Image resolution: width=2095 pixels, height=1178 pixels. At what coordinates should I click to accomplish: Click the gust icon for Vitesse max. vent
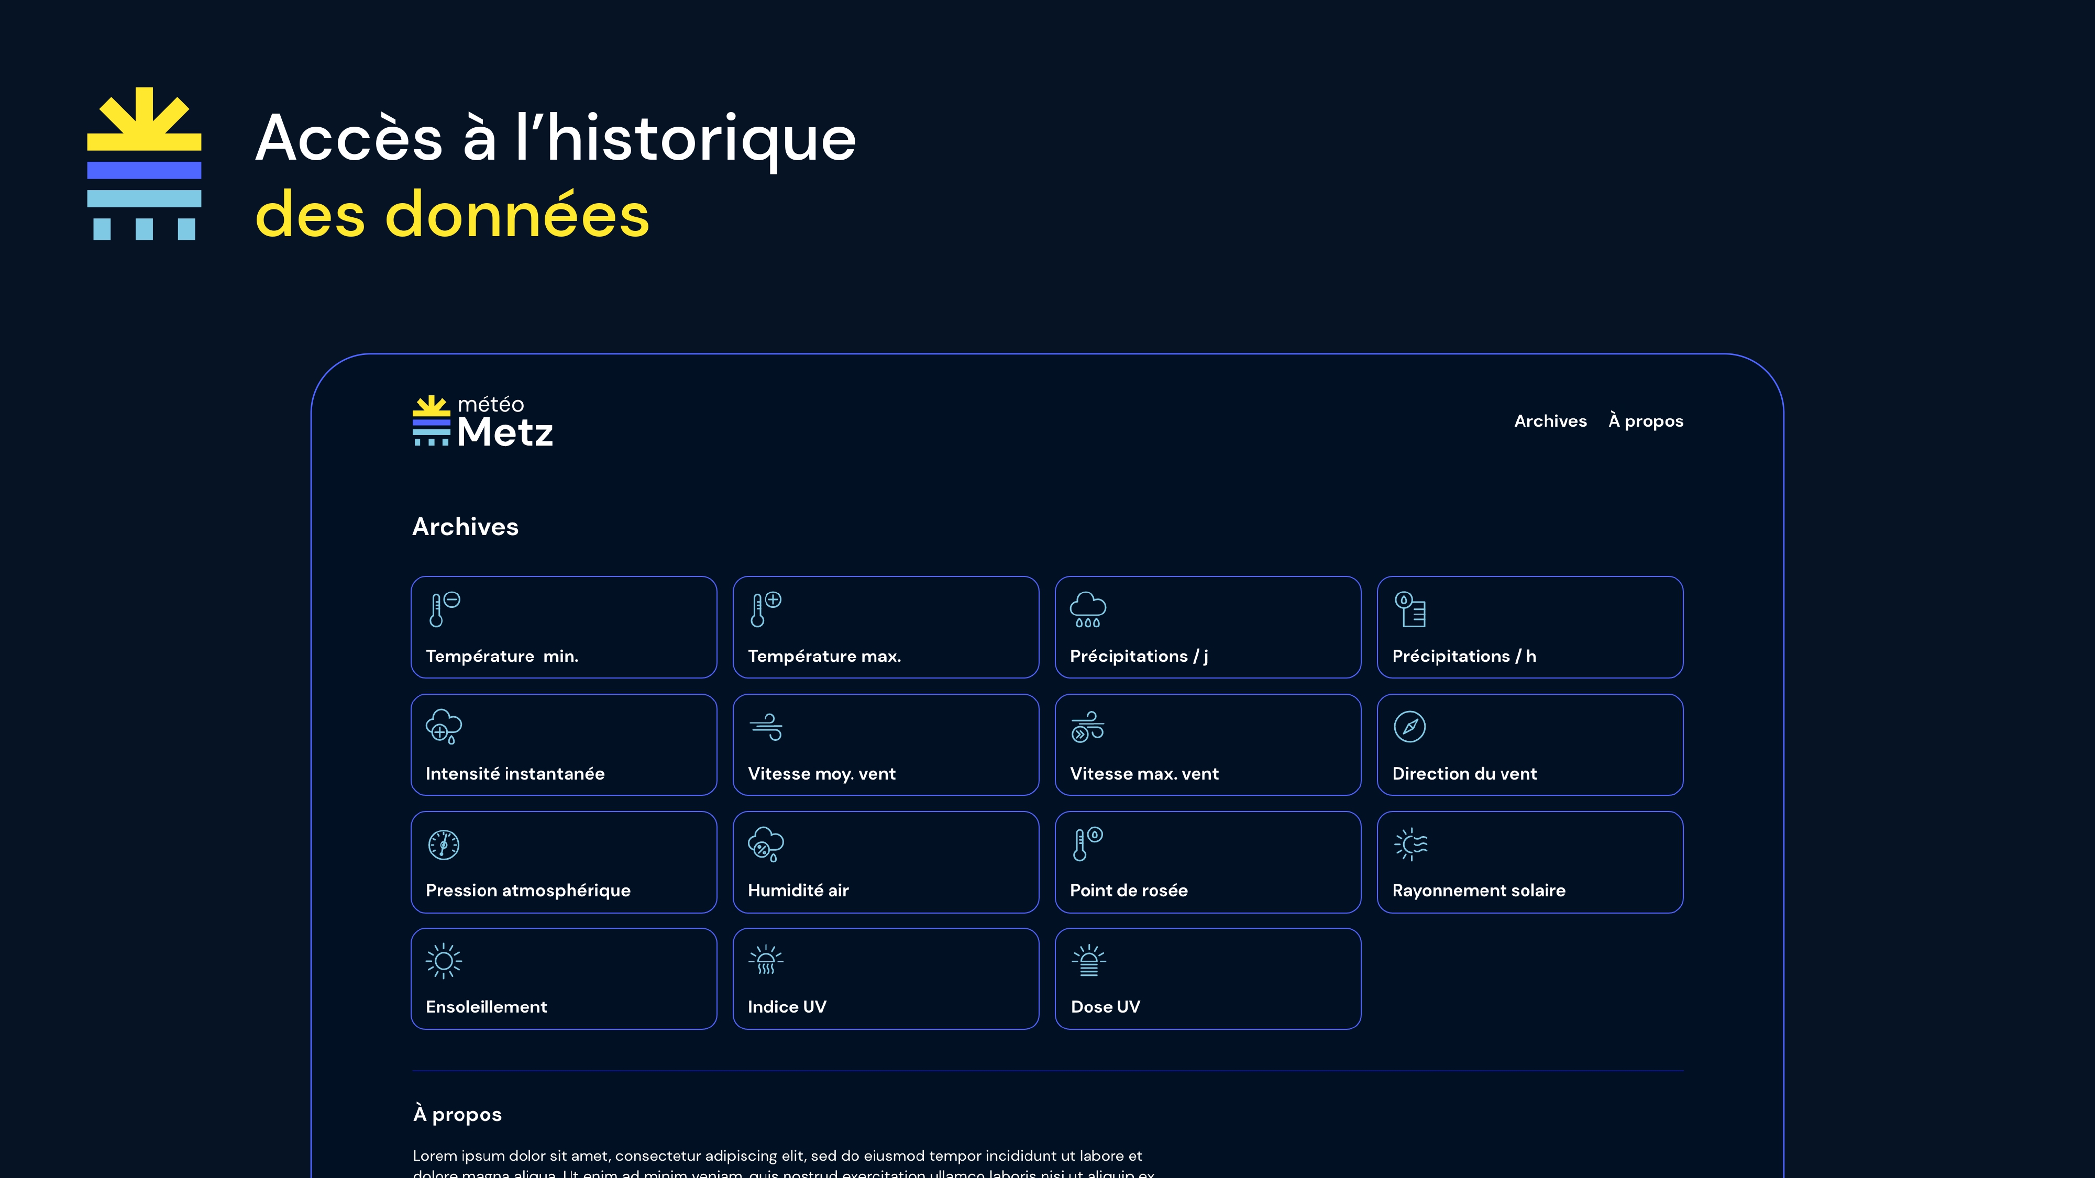(1088, 727)
